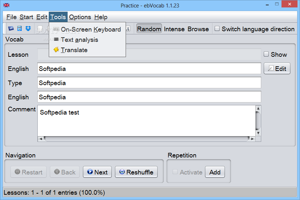Click the UK flag window icon
Image resolution: width=300 pixels, height=200 pixels.
(x=6, y=5)
